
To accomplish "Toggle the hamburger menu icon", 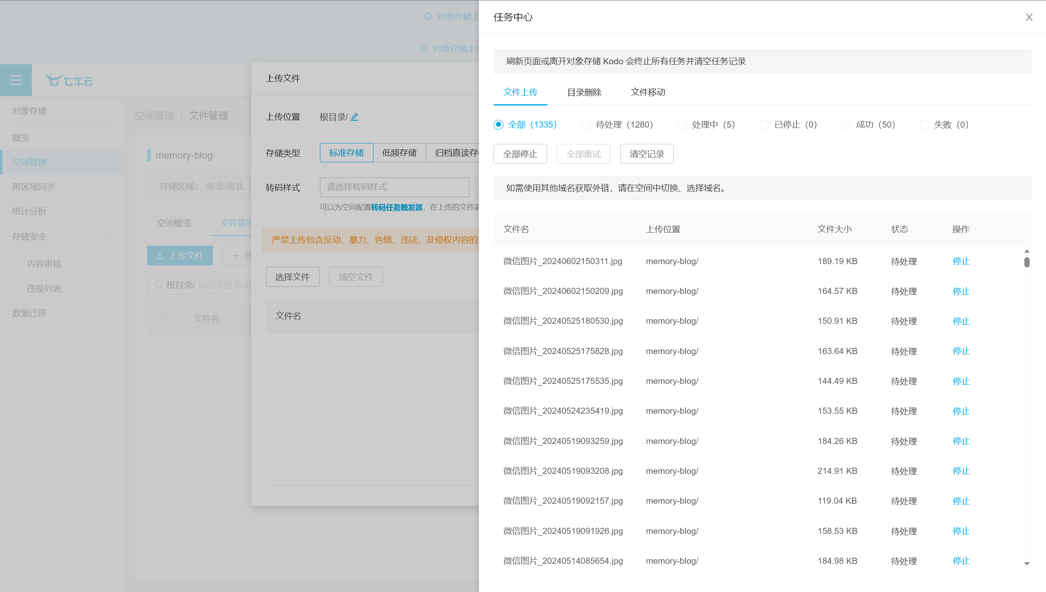I will [x=16, y=80].
